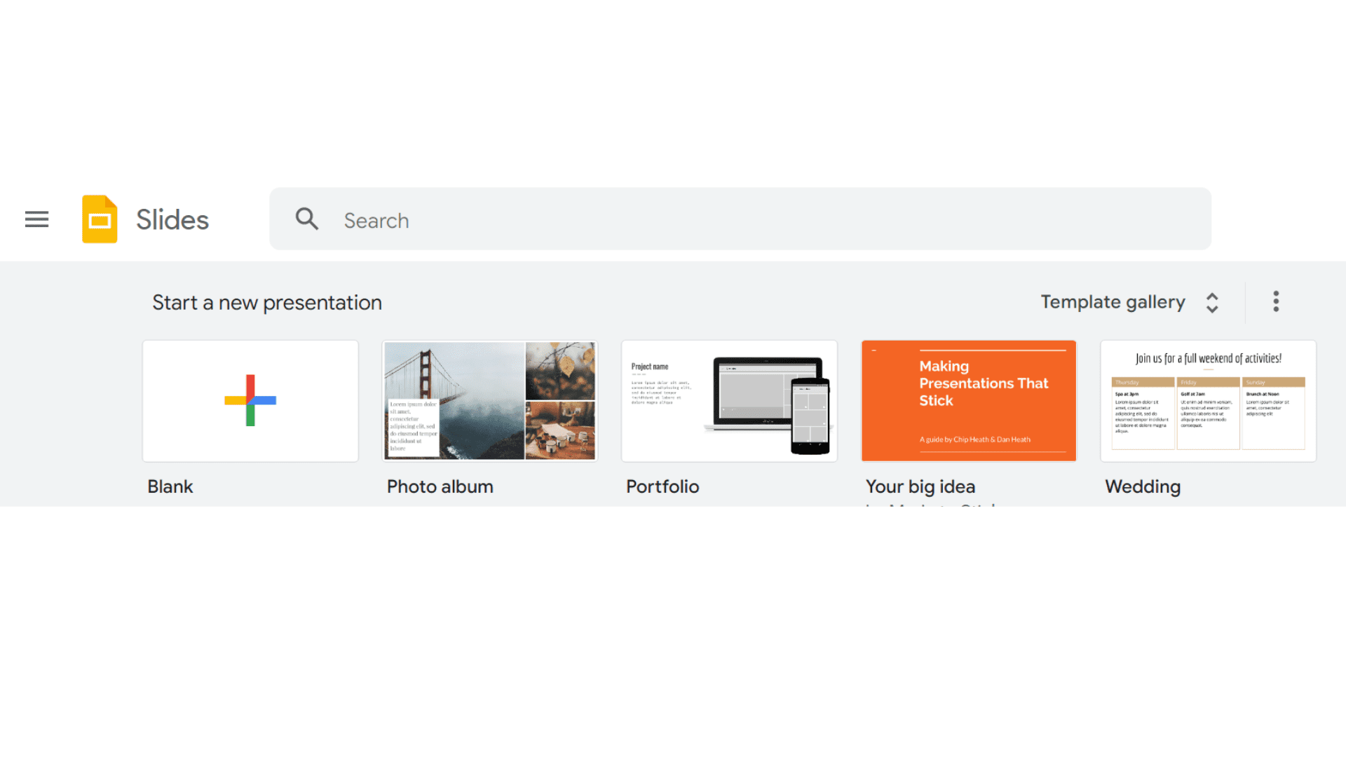The image size is (1346, 757).
Task: Click the vertical ellipsis options icon
Action: (1276, 301)
